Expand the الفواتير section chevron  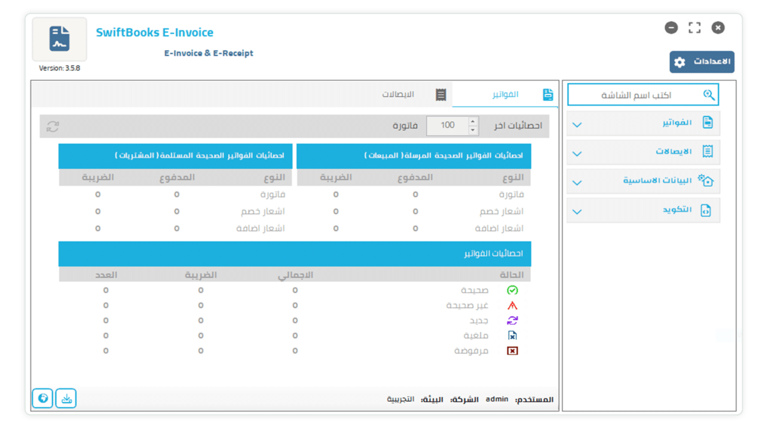click(x=577, y=125)
